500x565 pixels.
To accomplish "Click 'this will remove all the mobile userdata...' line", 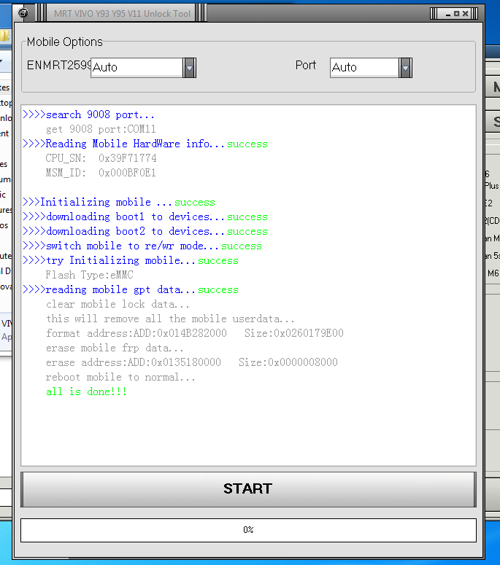I will (170, 319).
